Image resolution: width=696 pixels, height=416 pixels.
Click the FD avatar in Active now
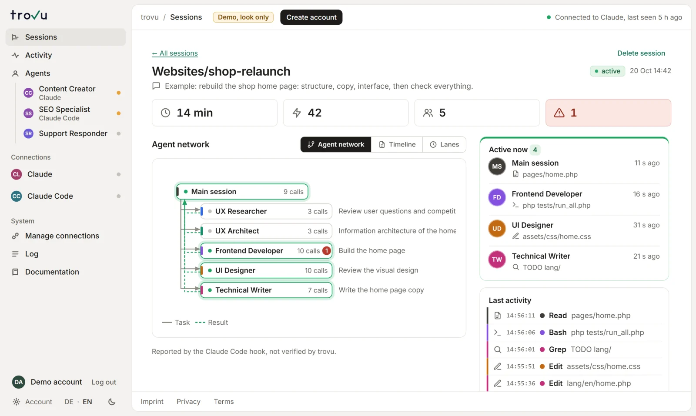tap(497, 197)
